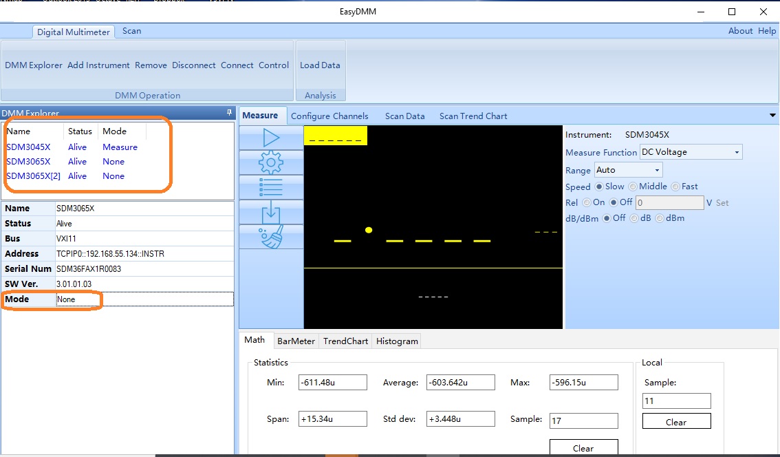
Task: Select the Fast speed radio button
Action: tap(675, 187)
